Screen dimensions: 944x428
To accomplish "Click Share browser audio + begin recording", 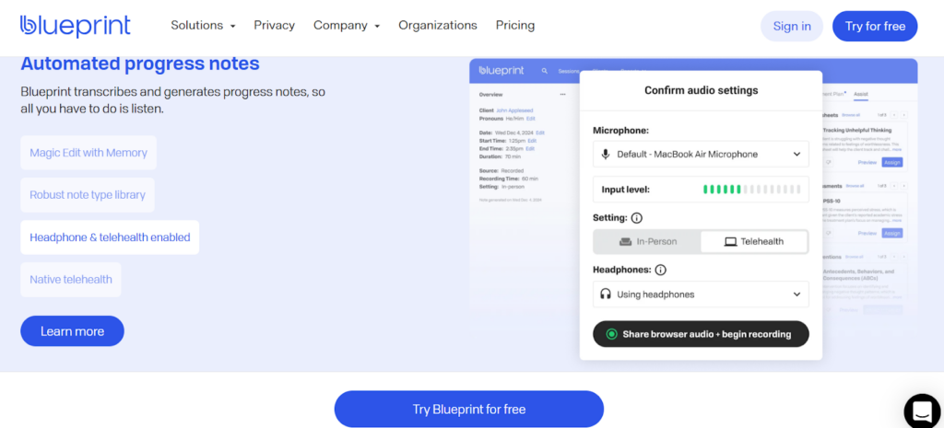I will point(701,334).
